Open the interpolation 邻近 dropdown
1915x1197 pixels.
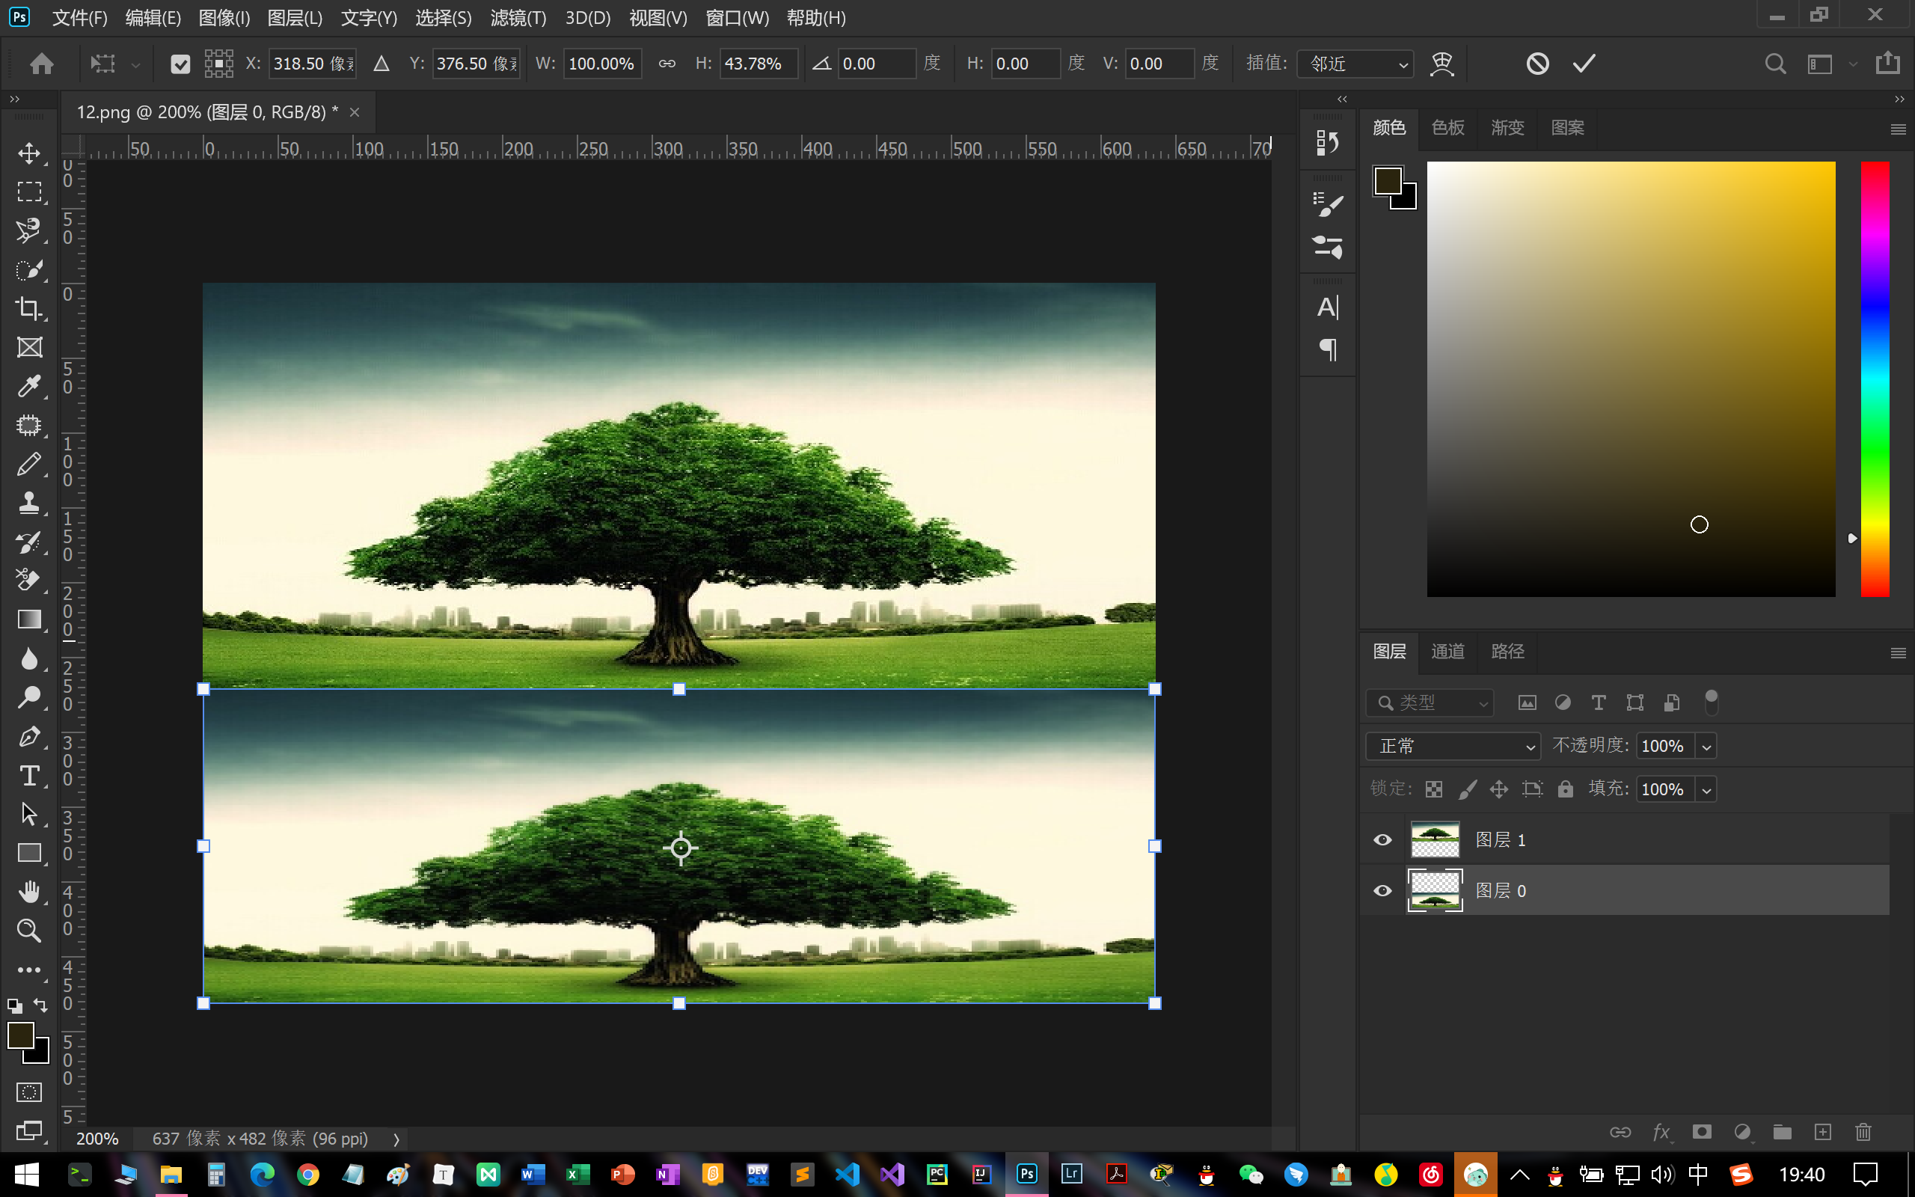[x=1355, y=64]
